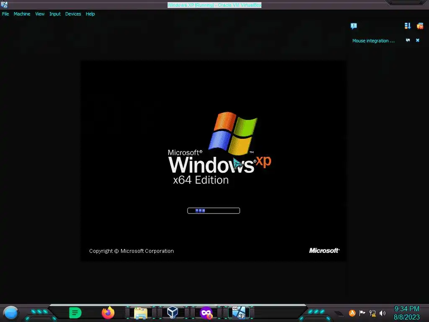Open Firefox Private Browsing taskbar icon

[206, 313]
